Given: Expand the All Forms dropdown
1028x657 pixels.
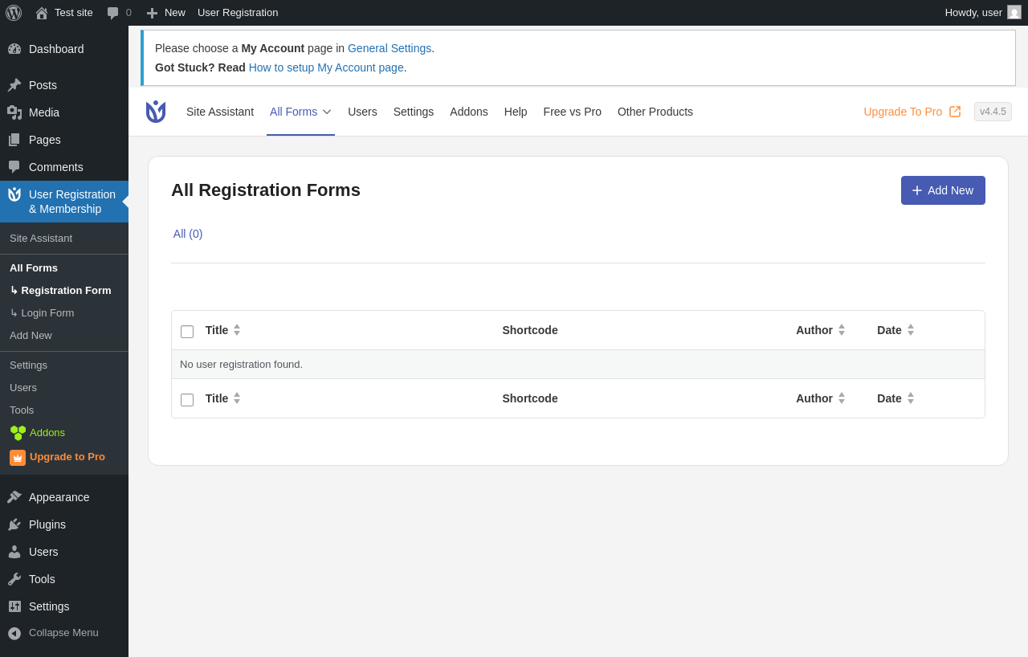Looking at the screenshot, I should pyautogui.click(x=327, y=112).
